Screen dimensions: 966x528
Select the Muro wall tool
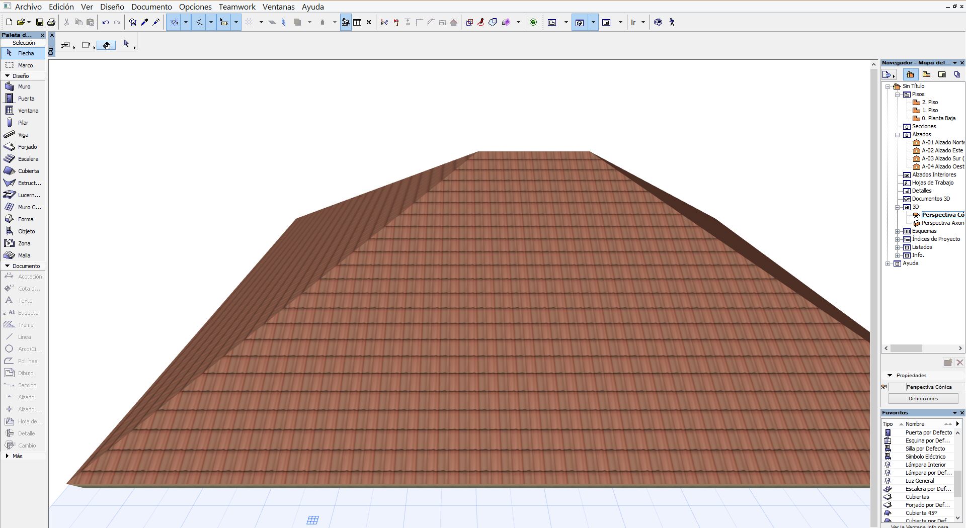[24, 86]
